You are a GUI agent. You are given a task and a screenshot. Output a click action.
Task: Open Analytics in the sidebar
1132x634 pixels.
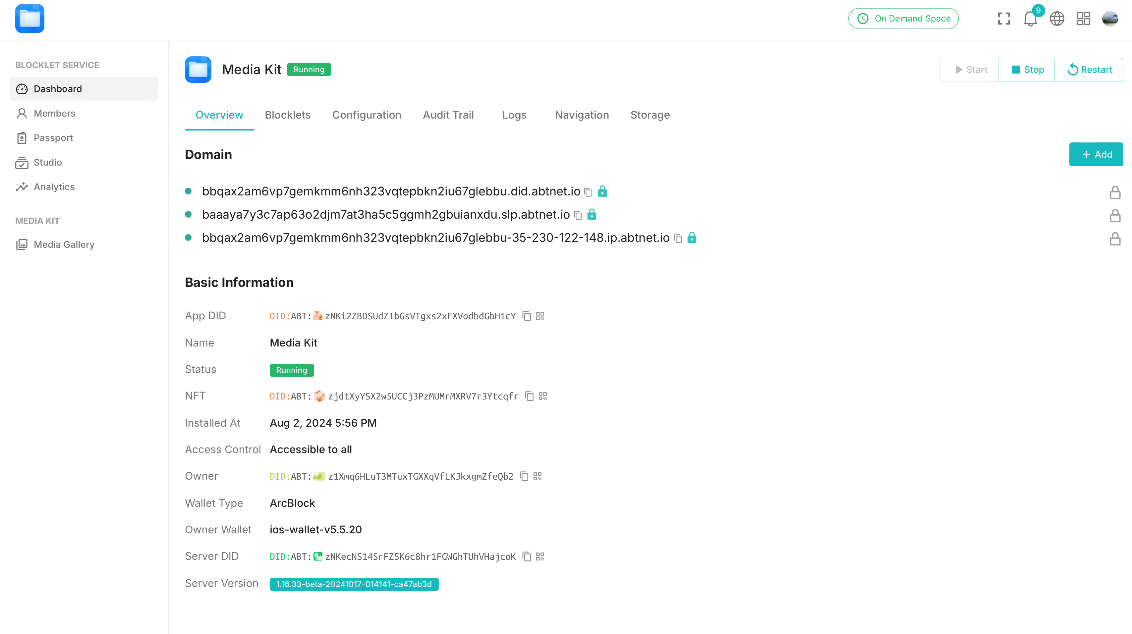(x=84, y=187)
